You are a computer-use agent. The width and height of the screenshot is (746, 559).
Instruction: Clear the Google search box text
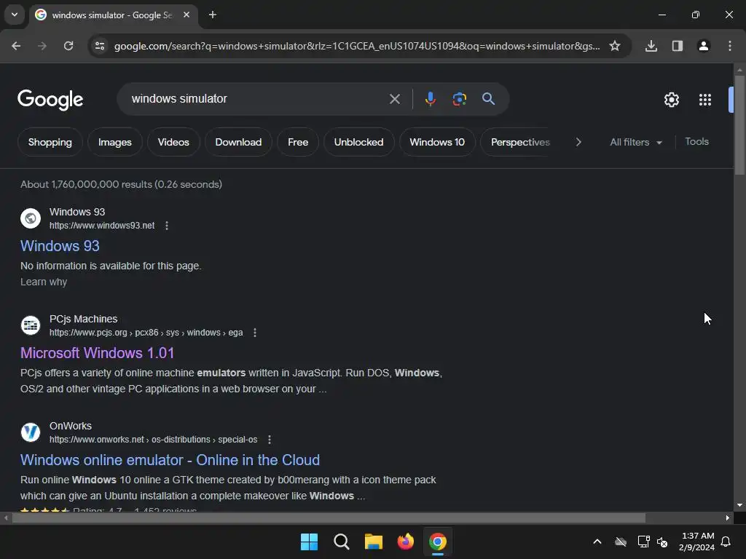coord(394,99)
